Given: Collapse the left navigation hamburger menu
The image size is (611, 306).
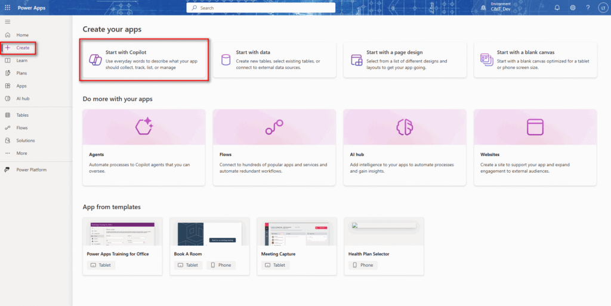Looking at the screenshot, I should click(x=7, y=21).
